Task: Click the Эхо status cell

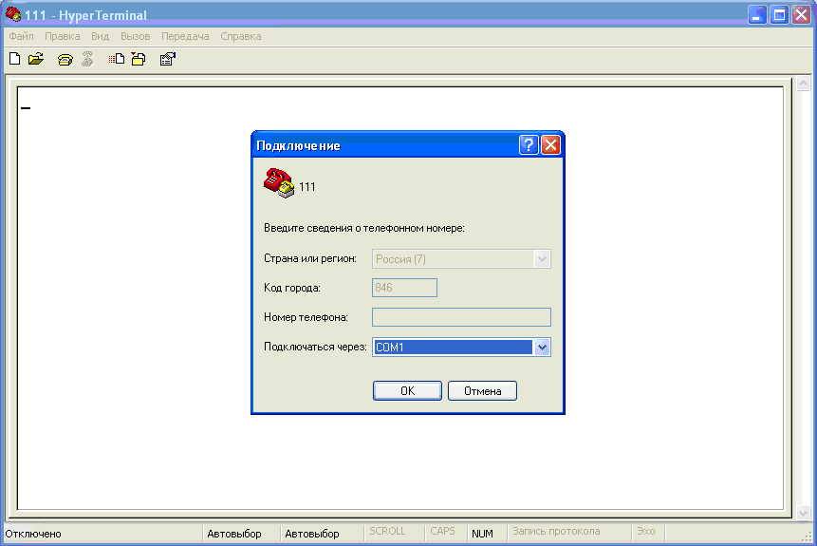Action: coord(645,532)
